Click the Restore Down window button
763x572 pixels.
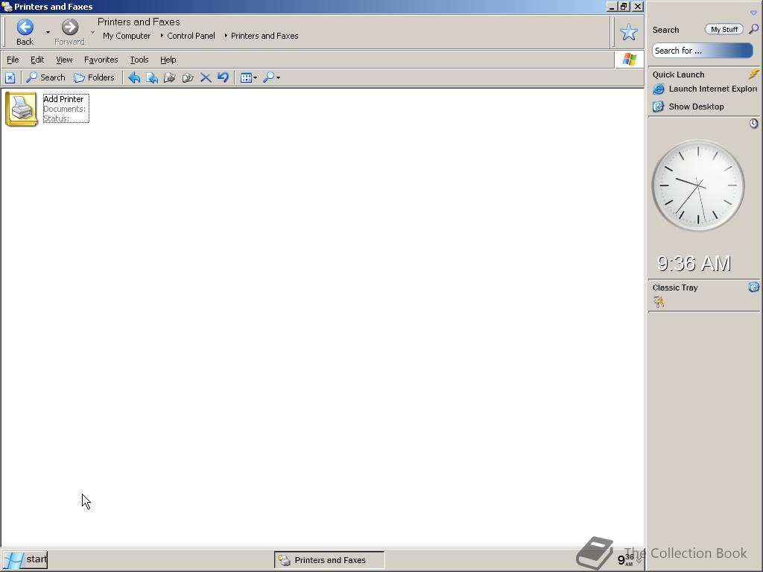coord(624,7)
